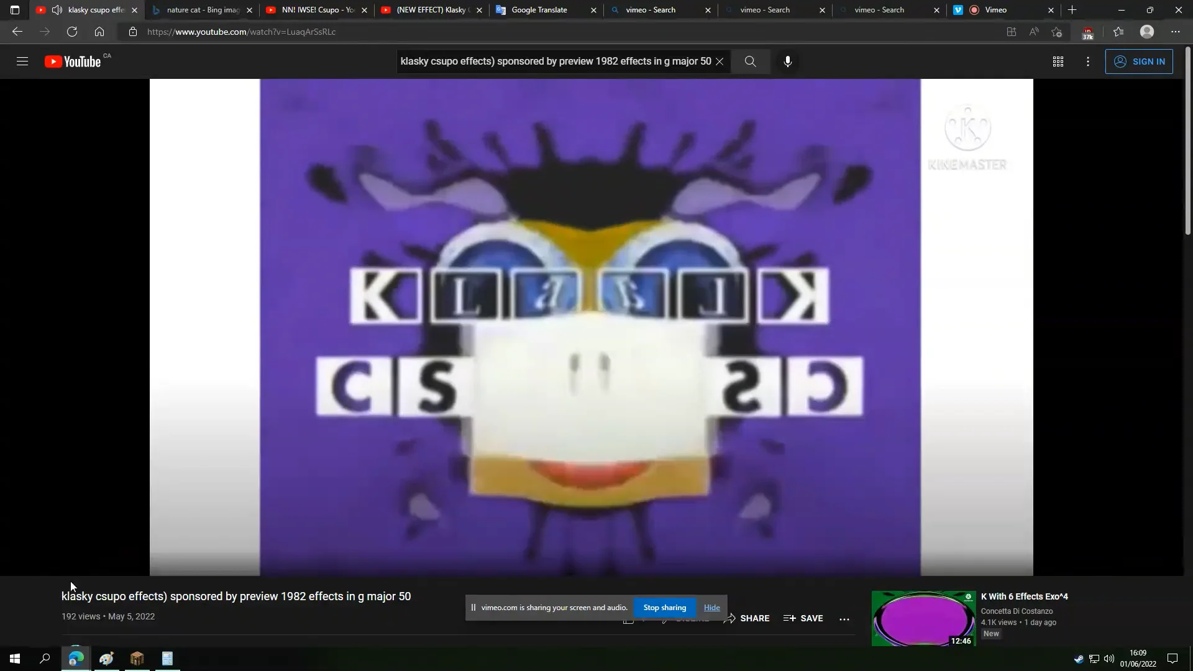This screenshot has width=1193, height=671.
Task: Mute system volume via taskbar speaker
Action: pos(1110,659)
